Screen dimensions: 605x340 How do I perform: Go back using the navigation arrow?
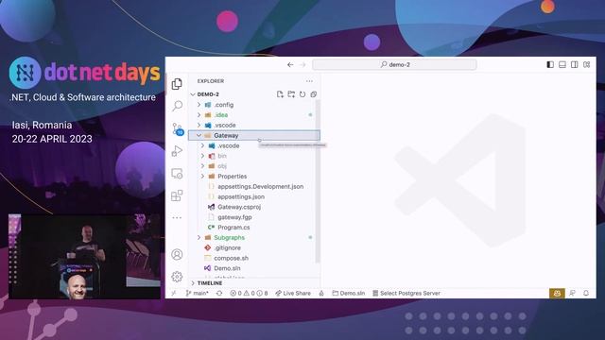tap(290, 65)
